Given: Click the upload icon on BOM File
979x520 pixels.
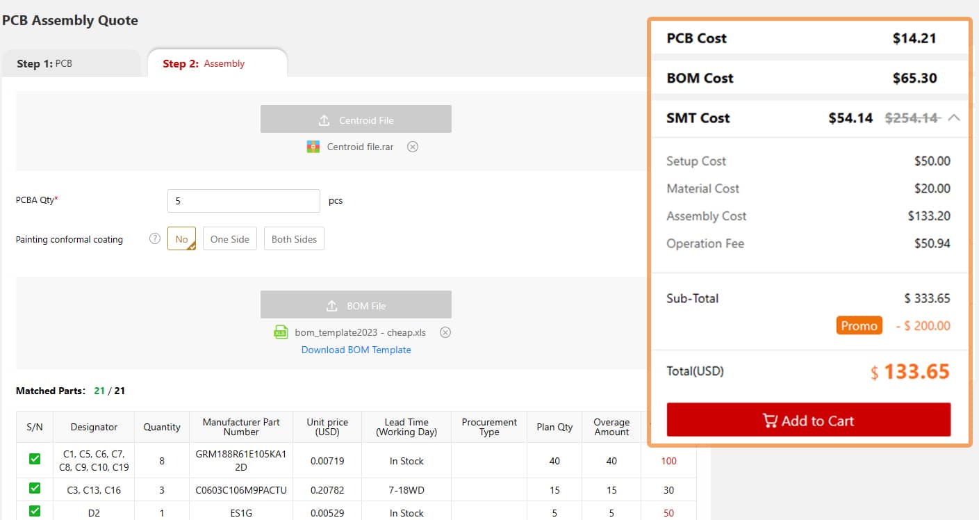Looking at the screenshot, I should [x=331, y=306].
